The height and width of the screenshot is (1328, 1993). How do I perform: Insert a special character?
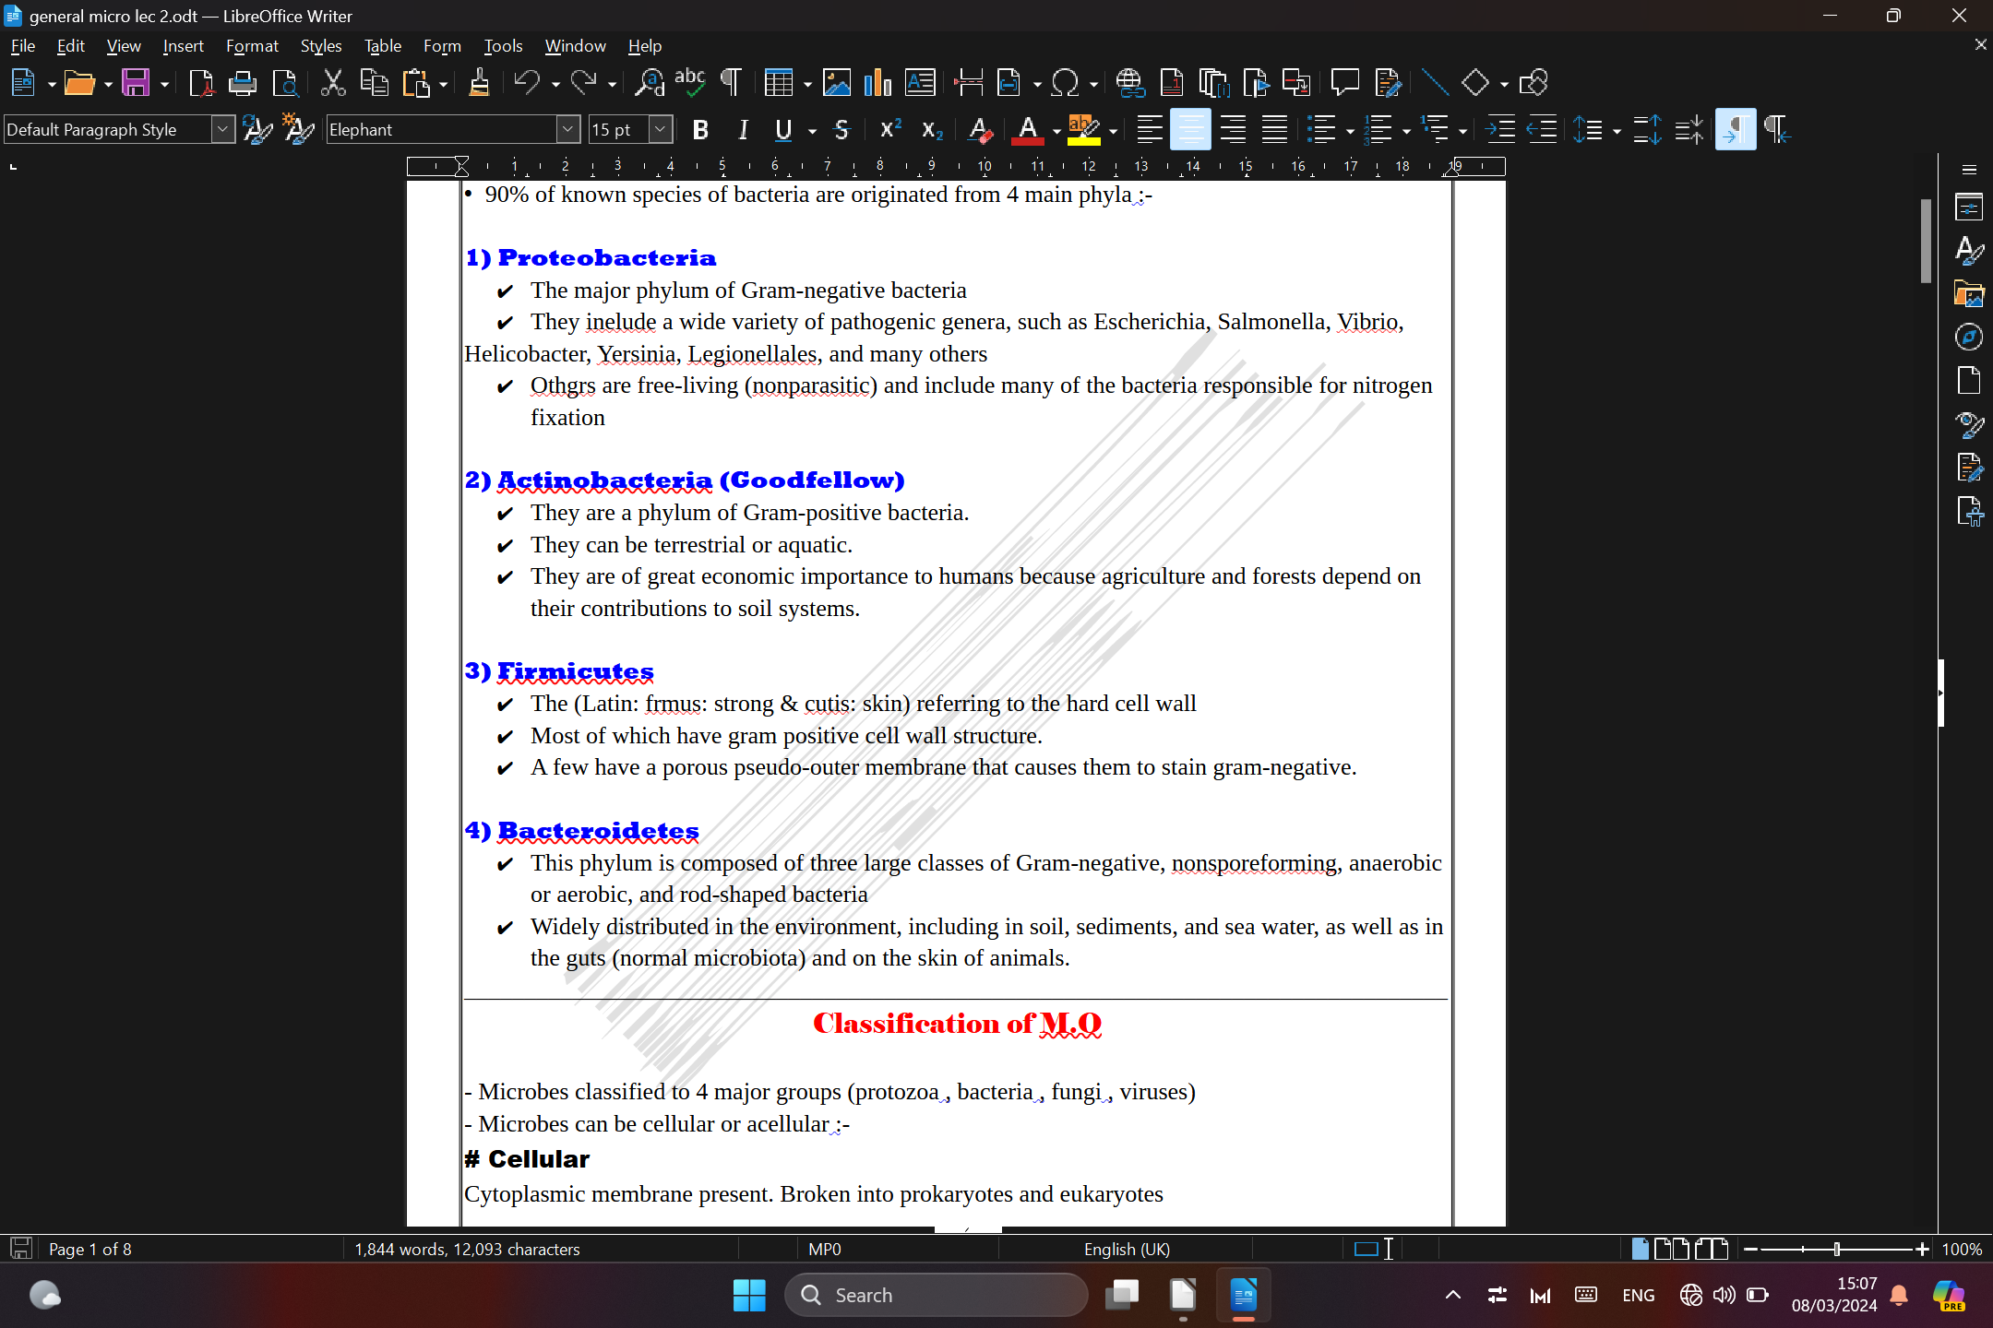click(1066, 83)
